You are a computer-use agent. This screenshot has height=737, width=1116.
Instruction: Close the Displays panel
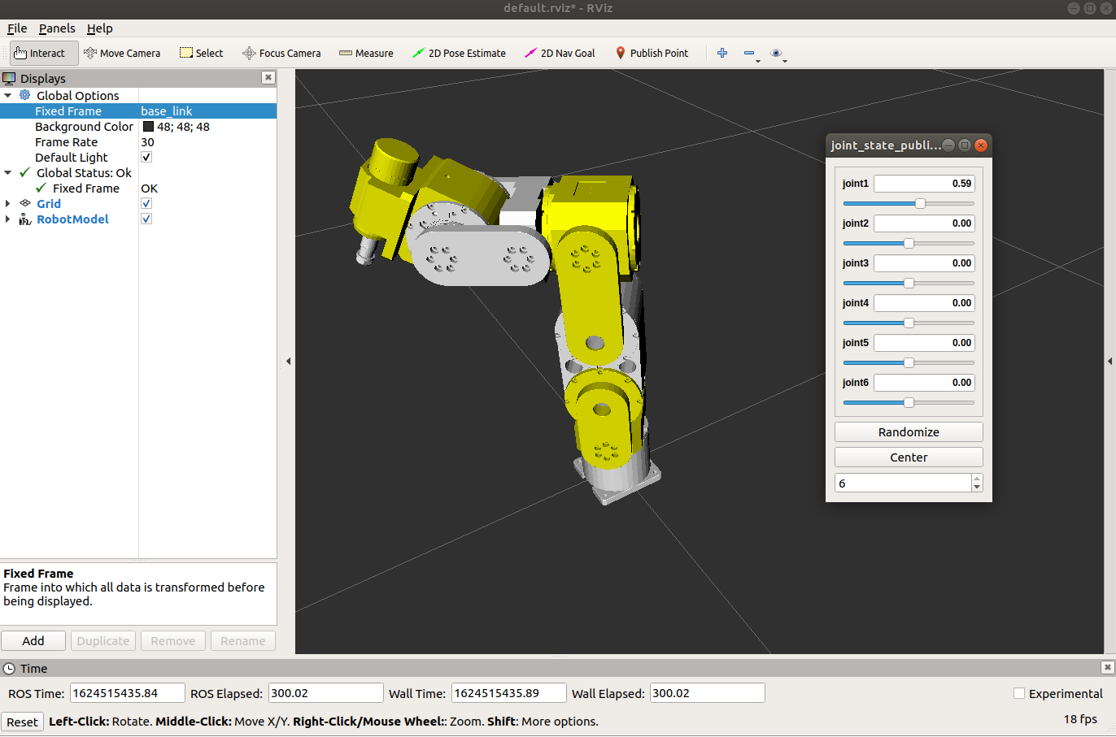[x=268, y=78]
